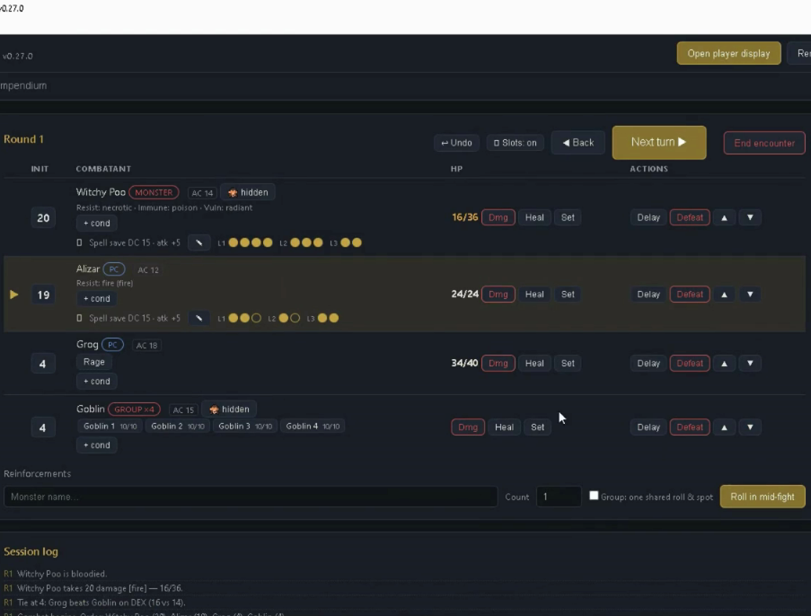Click the edit slots pencil icon for Witchy Poo

(x=198, y=242)
